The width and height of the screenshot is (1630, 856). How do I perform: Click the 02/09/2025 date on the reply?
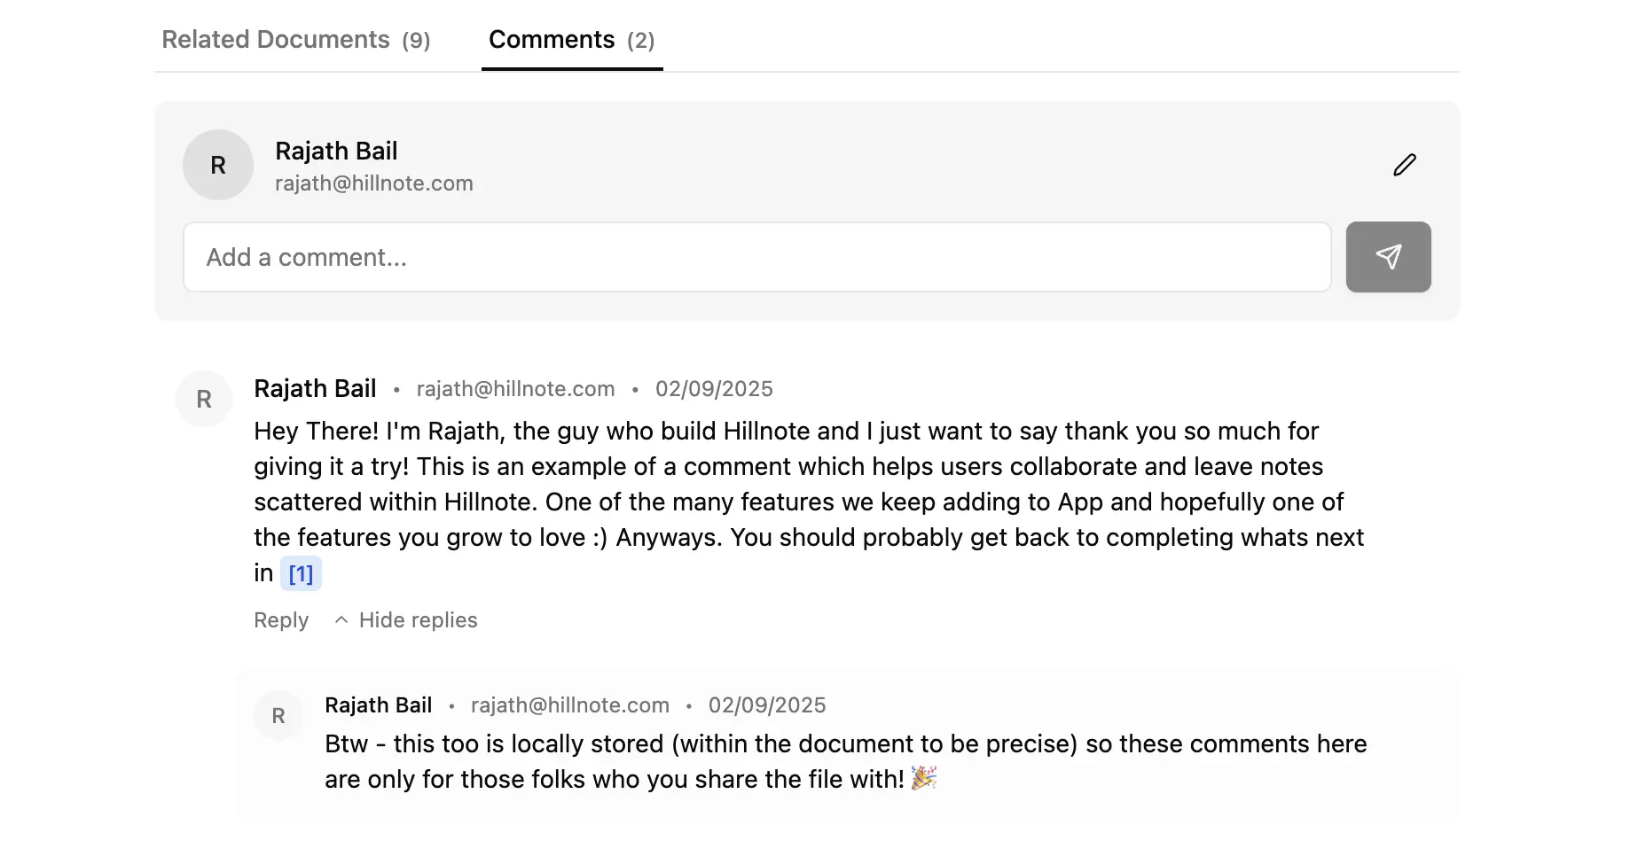pos(766,705)
